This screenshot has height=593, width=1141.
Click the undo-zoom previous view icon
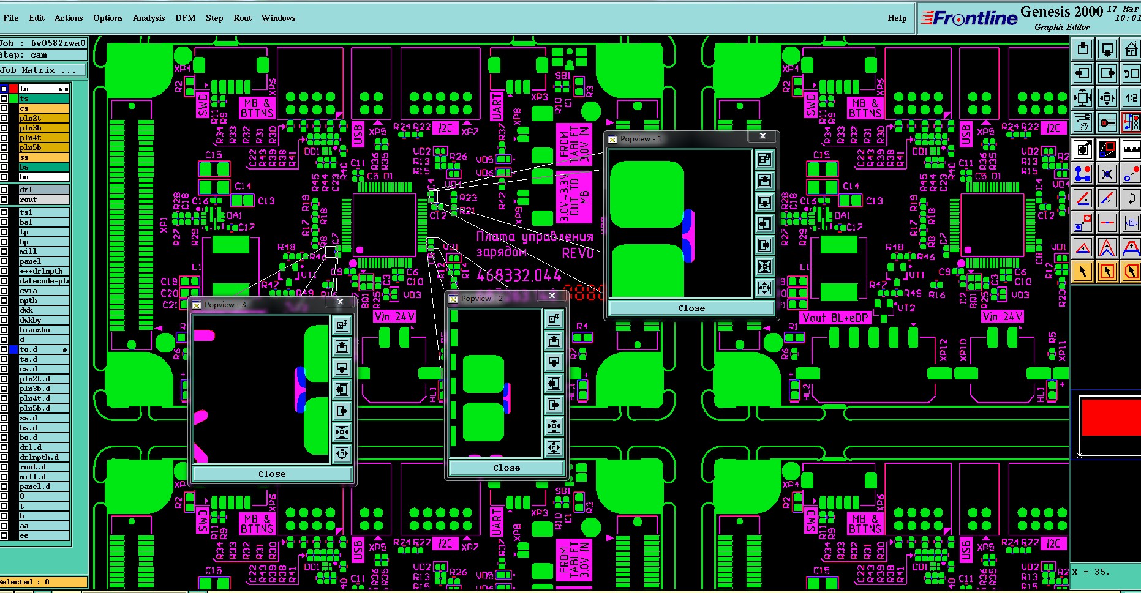click(x=1131, y=73)
